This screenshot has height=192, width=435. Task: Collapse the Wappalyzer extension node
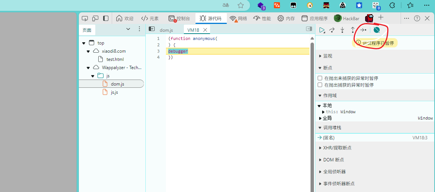(88, 67)
